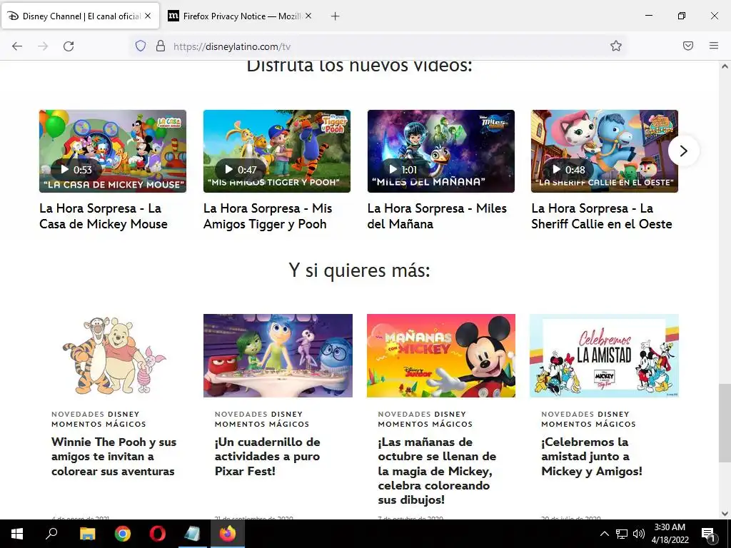The width and height of the screenshot is (731, 548).
Task: Close the Firefox Privacy Notice tab
Action: click(308, 16)
